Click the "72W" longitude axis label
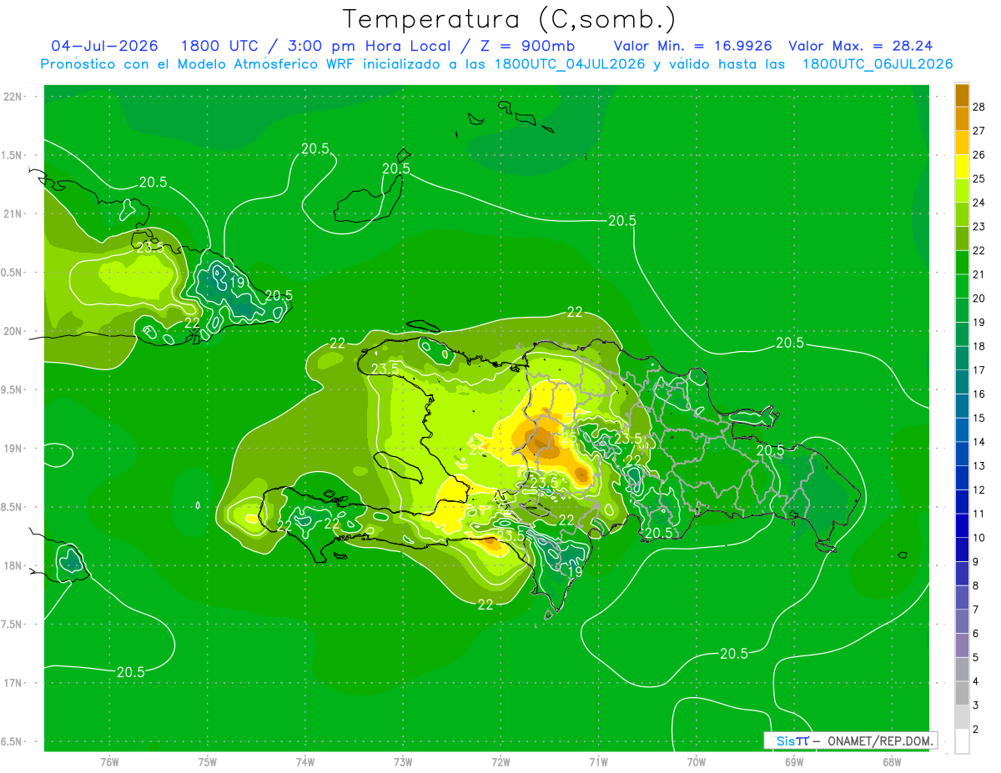1001x773 pixels. [x=500, y=761]
